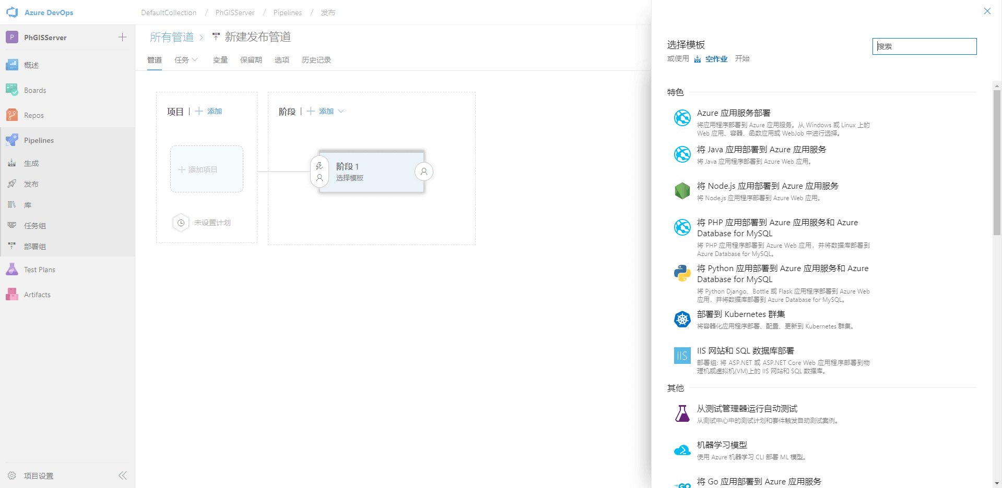The image size is (1002, 488).
Task: Click the 未设置计划 schedule clock icon
Action: [181, 223]
